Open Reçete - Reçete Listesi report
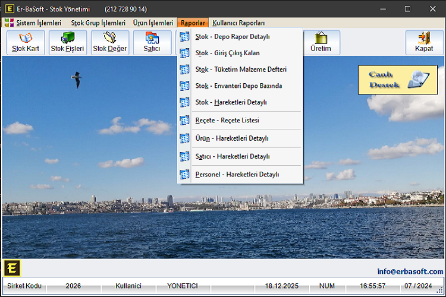The width and height of the screenshot is (446, 297). click(x=227, y=121)
